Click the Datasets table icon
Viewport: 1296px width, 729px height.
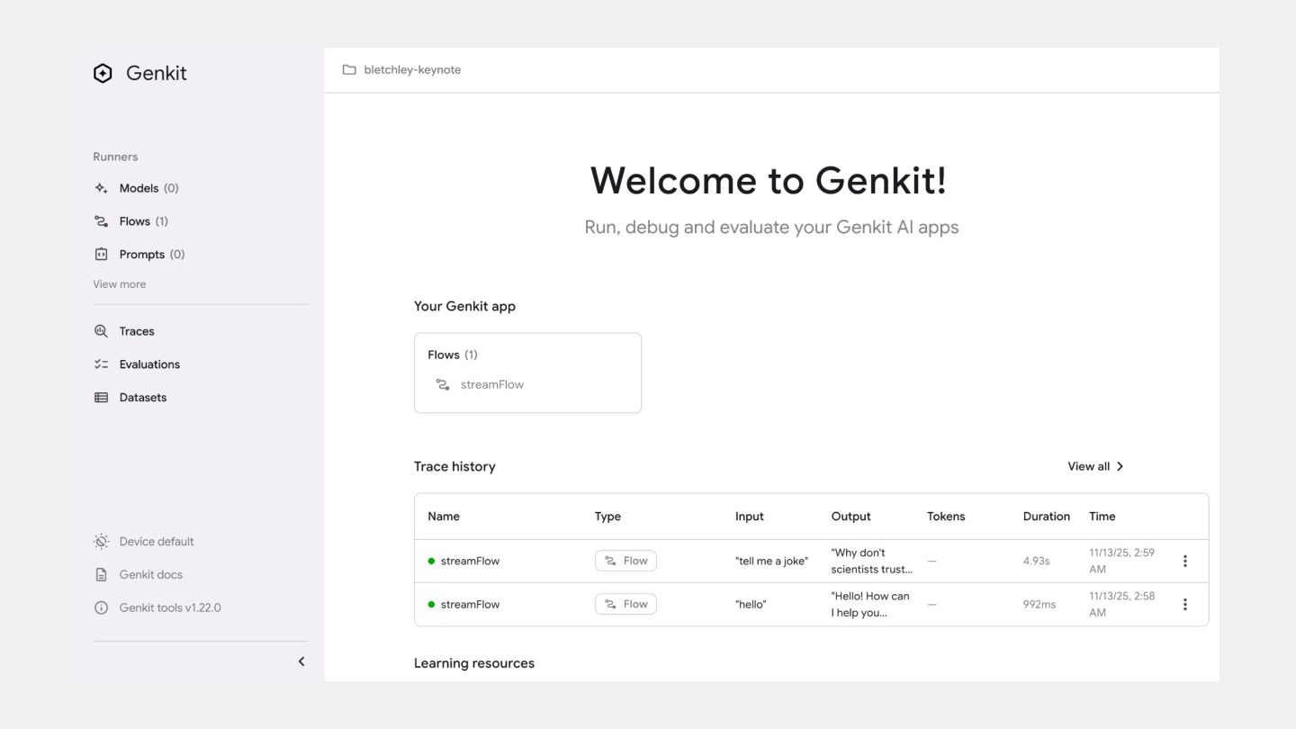coord(101,398)
